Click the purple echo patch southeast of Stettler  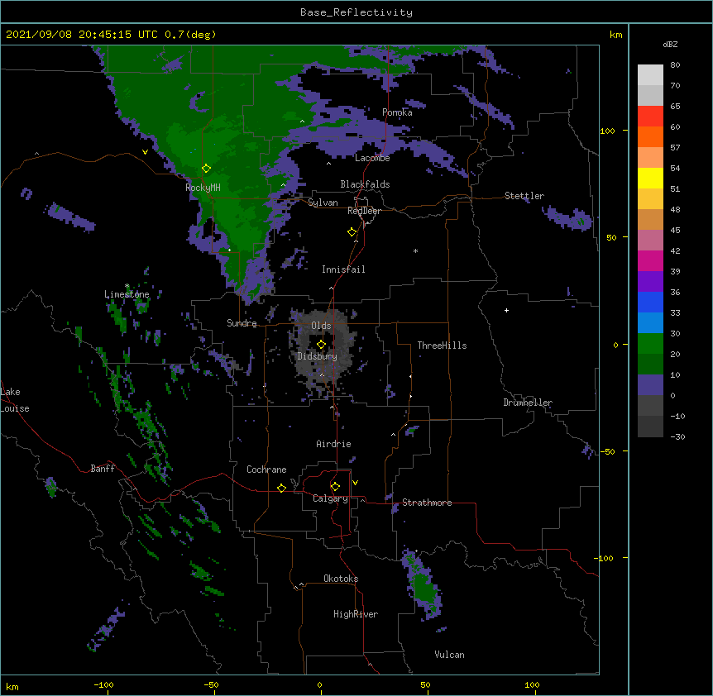pos(568,218)
